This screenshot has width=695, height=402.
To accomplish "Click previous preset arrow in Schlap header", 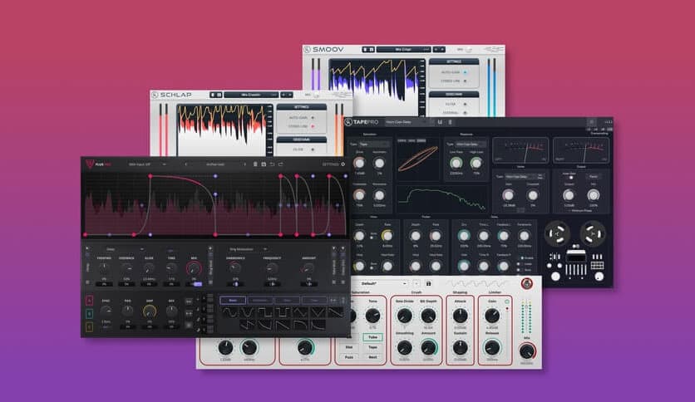I will point(283,95).
